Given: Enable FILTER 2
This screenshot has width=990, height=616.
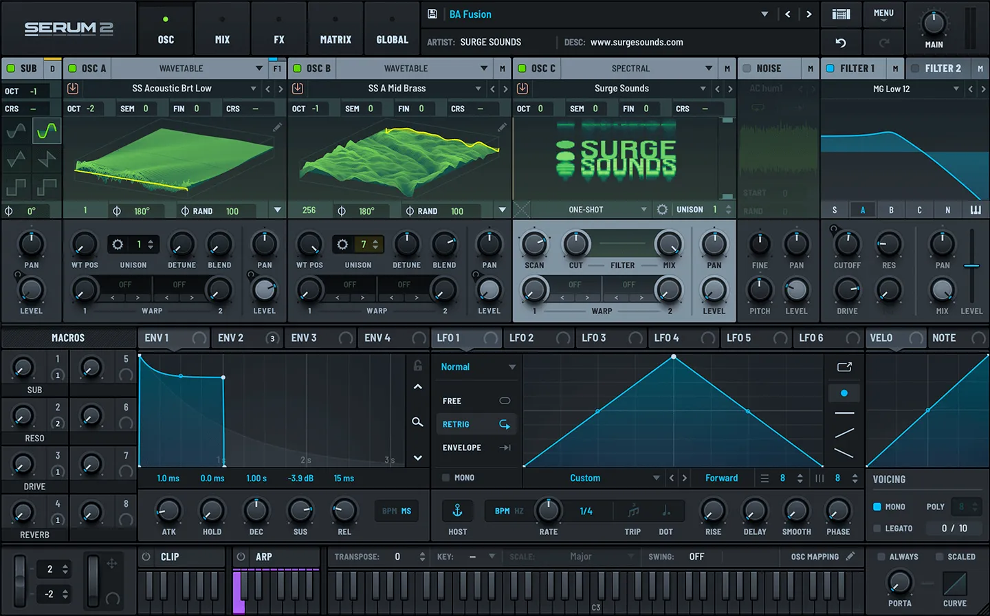Looking at the screenshot, I should (x=915, y=68).
